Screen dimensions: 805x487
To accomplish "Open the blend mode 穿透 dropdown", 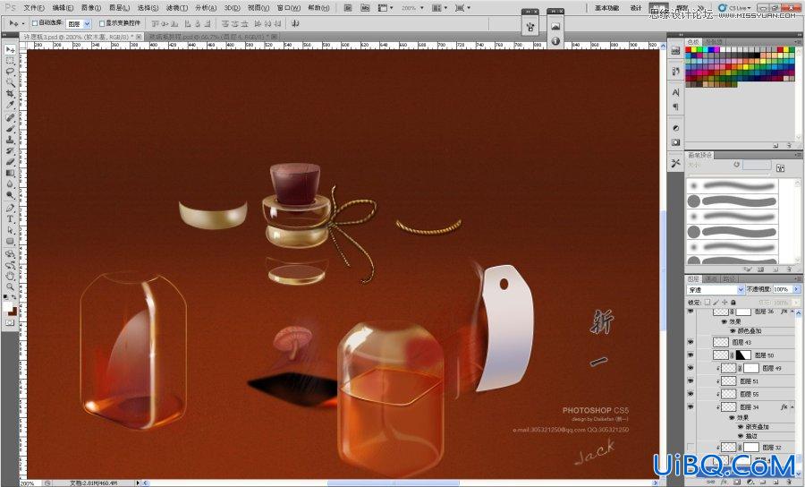I will (x=741, y=290).
